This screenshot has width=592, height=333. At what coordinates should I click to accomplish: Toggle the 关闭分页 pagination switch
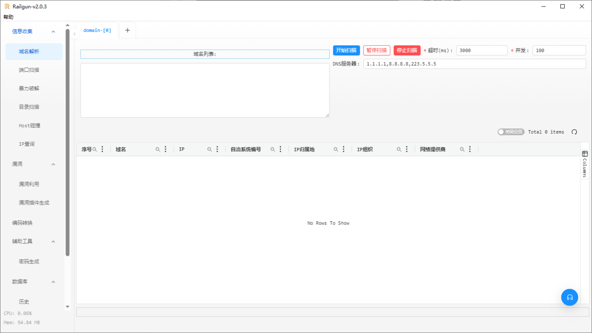511,132
